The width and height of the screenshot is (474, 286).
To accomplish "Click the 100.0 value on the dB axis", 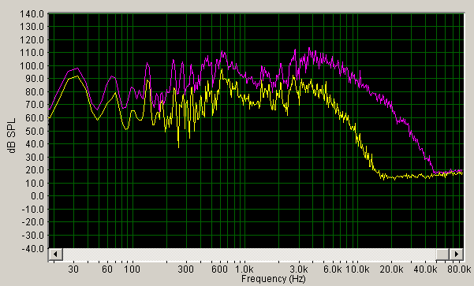I will pyautogui.click(x=32, y=66).
